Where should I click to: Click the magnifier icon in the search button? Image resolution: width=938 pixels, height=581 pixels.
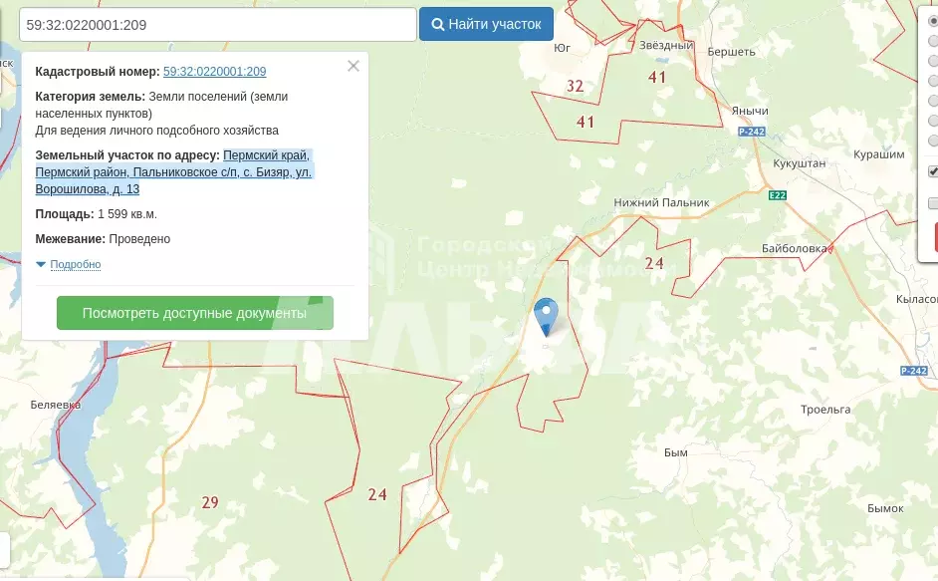pyautogui.click(x=437, y=24)
